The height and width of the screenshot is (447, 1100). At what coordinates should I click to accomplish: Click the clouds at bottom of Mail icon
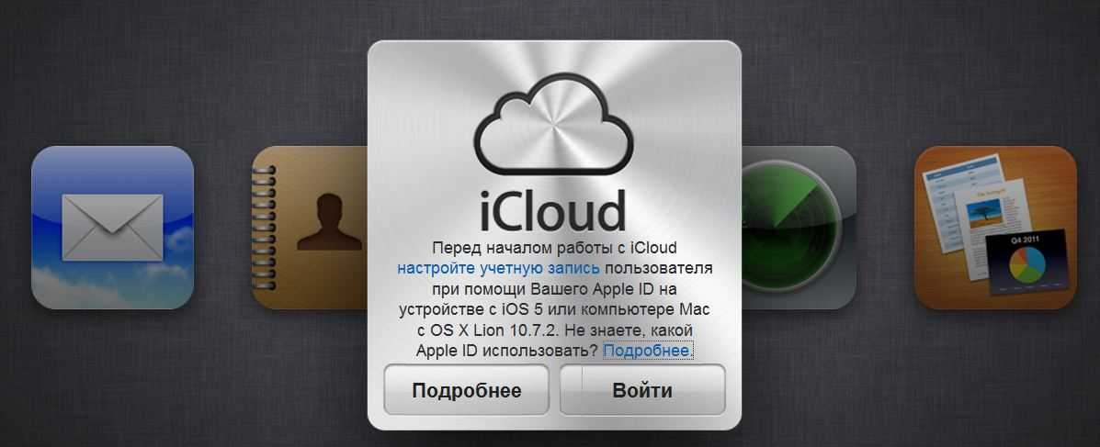112,284
